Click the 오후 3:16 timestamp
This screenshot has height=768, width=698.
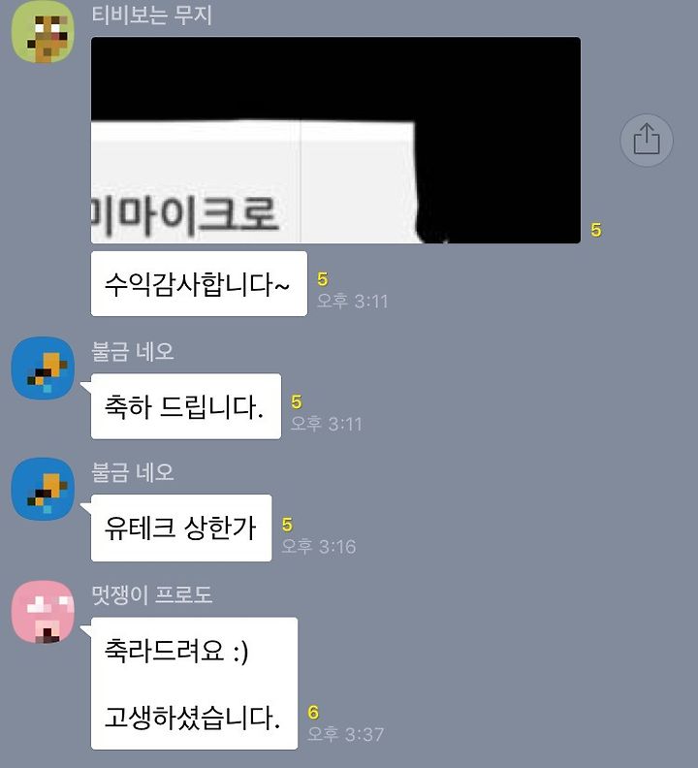(318, 546)
